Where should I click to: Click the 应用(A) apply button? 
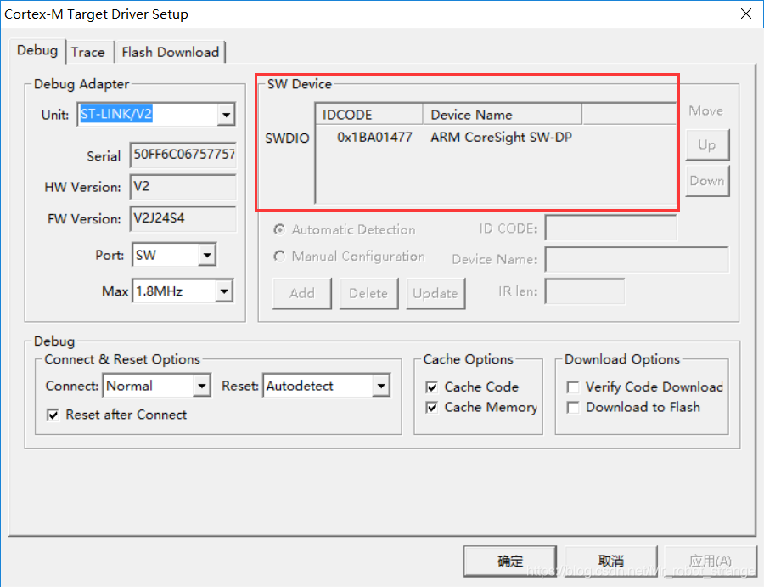pos(711,562)
